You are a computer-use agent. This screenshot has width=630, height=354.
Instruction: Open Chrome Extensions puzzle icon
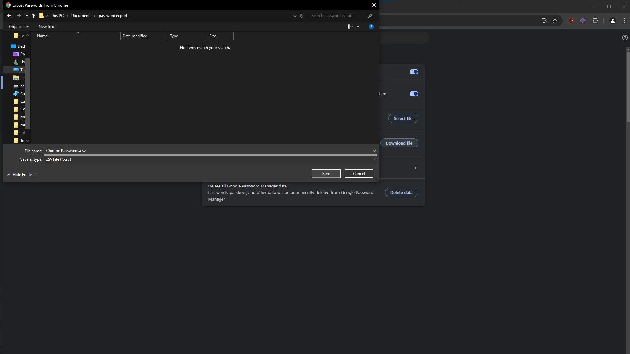pos(595,21)
